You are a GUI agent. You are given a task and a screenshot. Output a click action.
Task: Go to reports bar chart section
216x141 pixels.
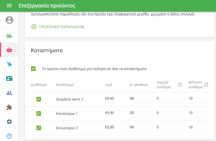[9, 35]
